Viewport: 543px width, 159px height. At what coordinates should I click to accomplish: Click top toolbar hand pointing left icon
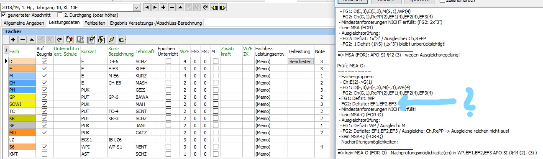coord(214,8)
